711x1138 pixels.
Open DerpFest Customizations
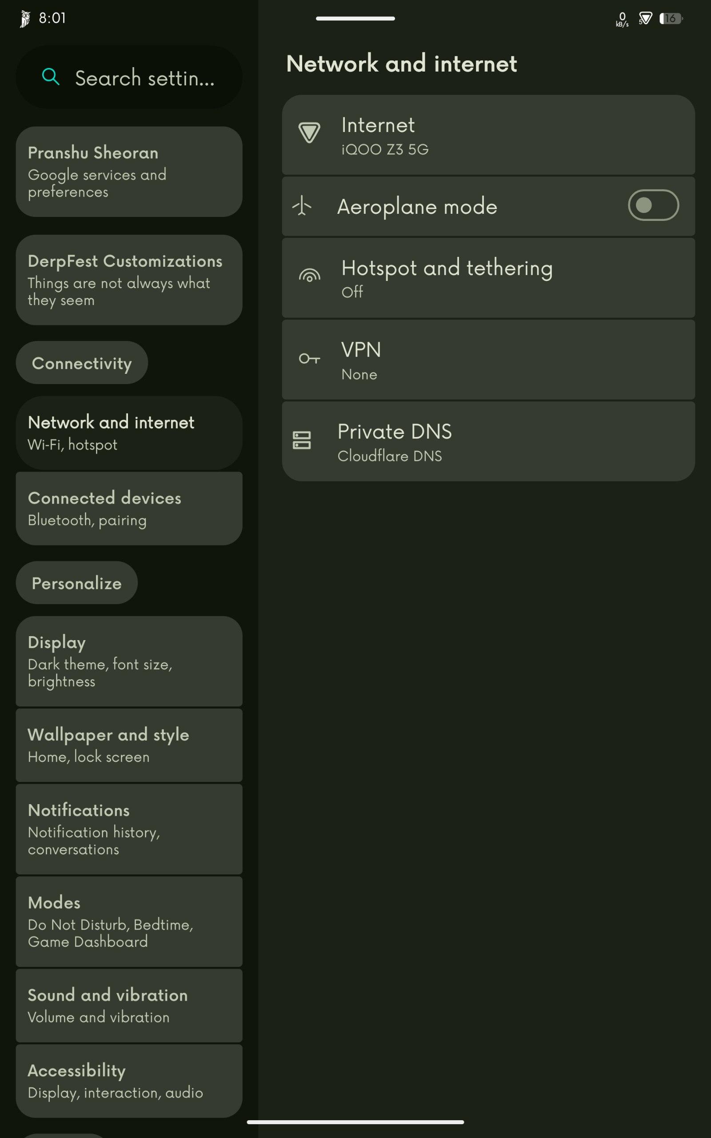(129, 280)
